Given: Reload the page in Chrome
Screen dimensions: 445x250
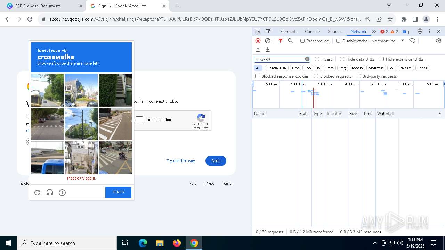Looking at the screenshot, I should click(30, 19).
